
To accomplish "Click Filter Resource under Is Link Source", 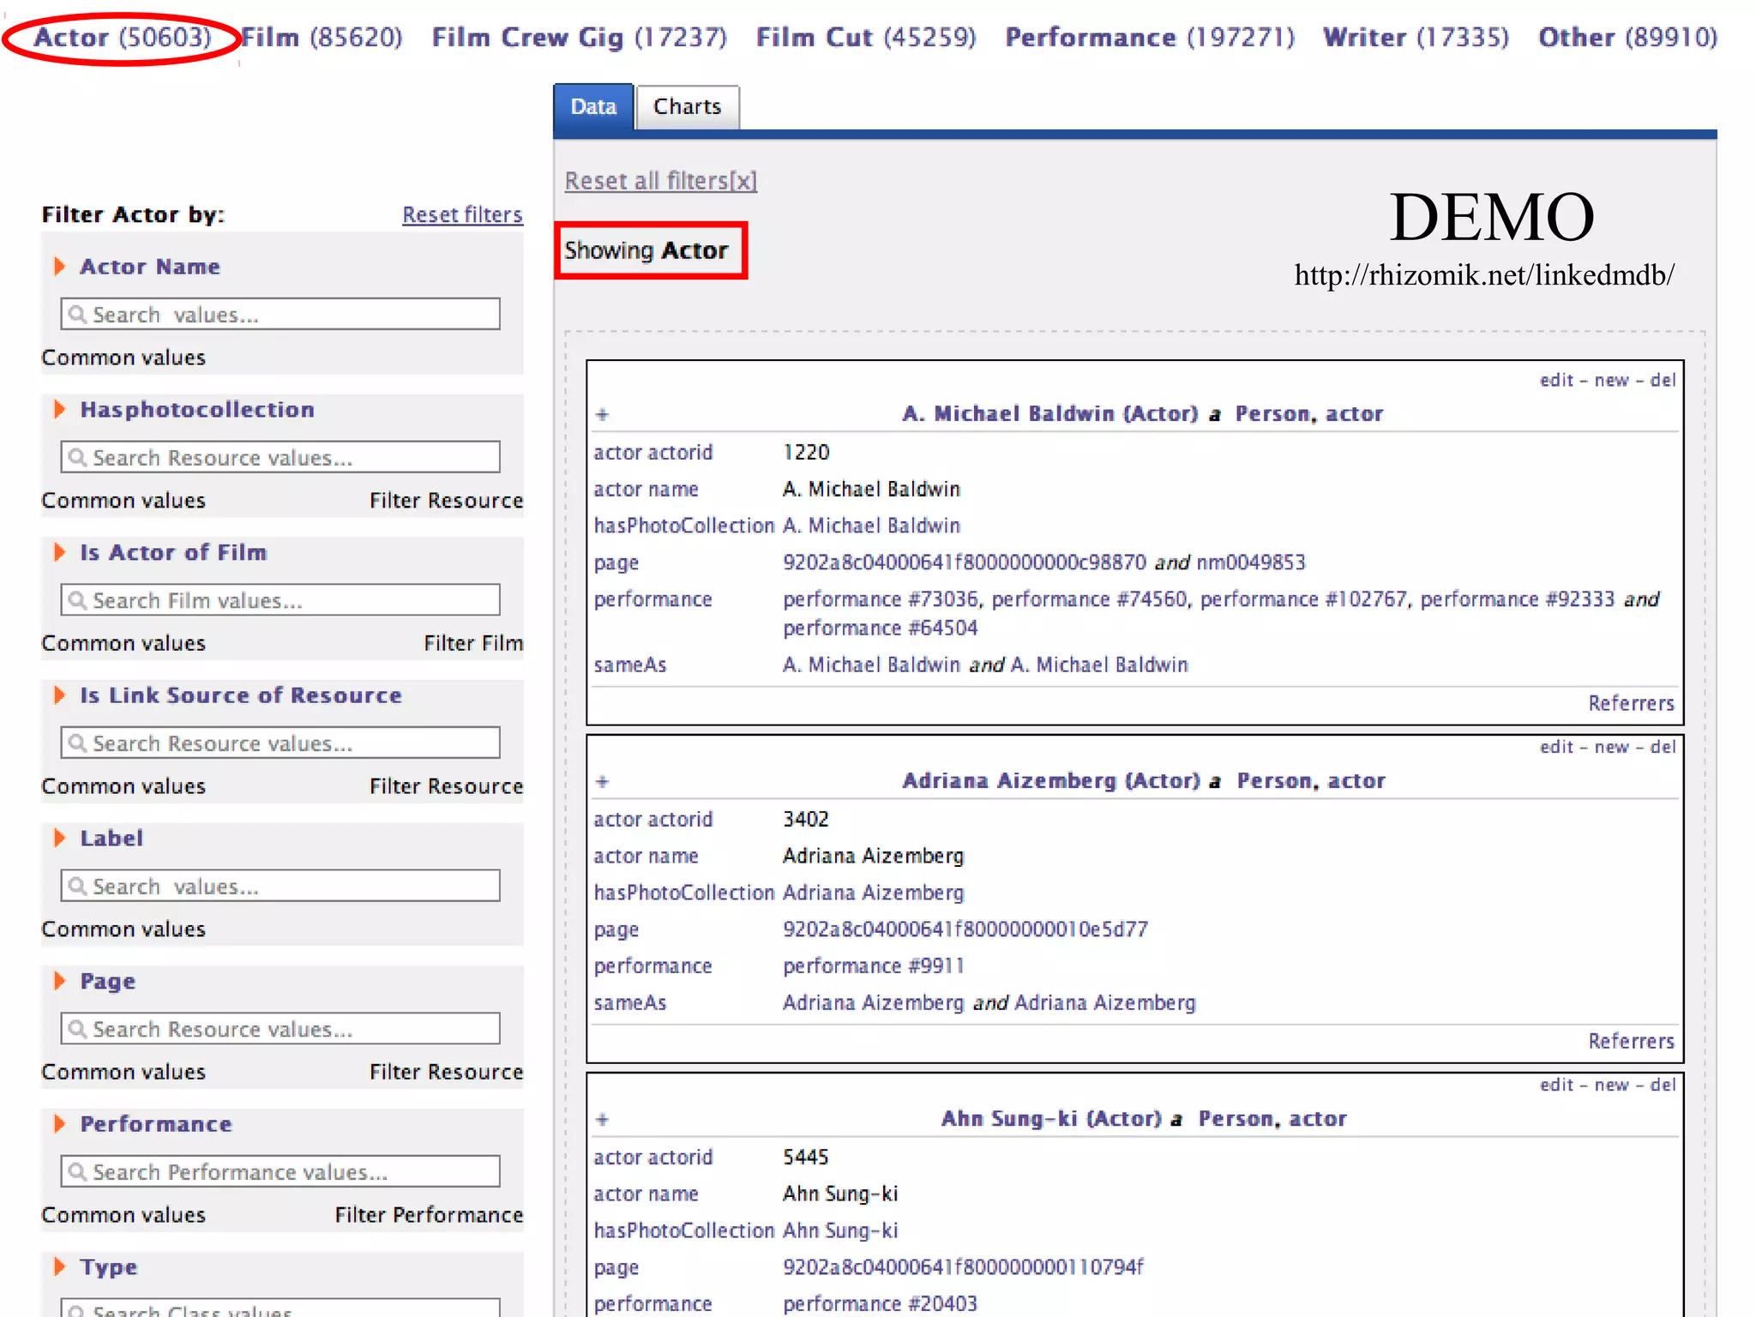I will 446,786.
